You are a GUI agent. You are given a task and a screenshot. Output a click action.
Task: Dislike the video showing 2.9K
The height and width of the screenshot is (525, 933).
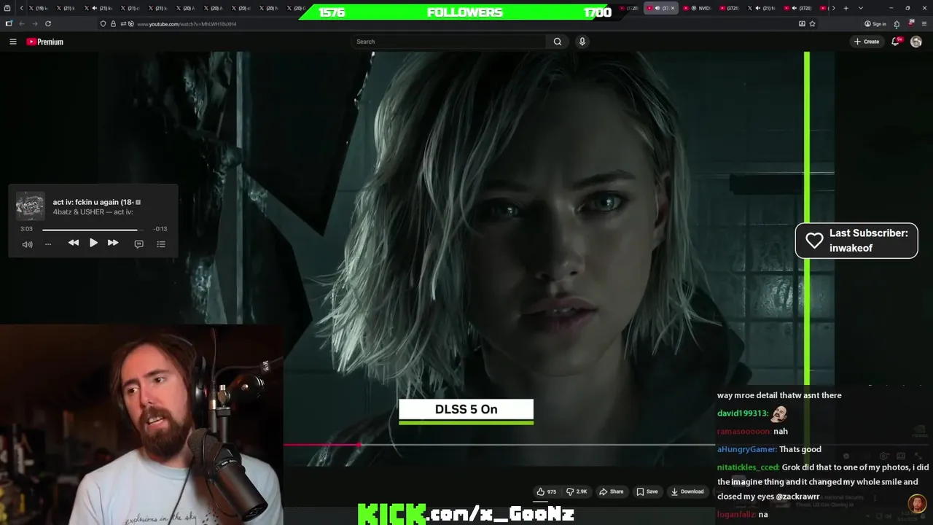(x=577, y=491)
